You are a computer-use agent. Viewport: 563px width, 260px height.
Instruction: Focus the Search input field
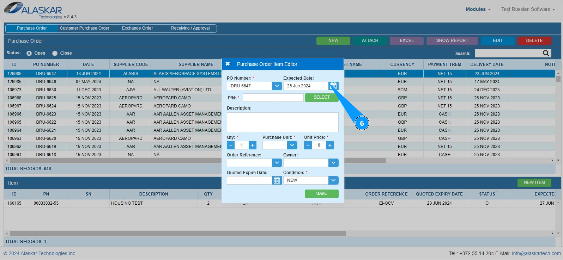point(508,53)
